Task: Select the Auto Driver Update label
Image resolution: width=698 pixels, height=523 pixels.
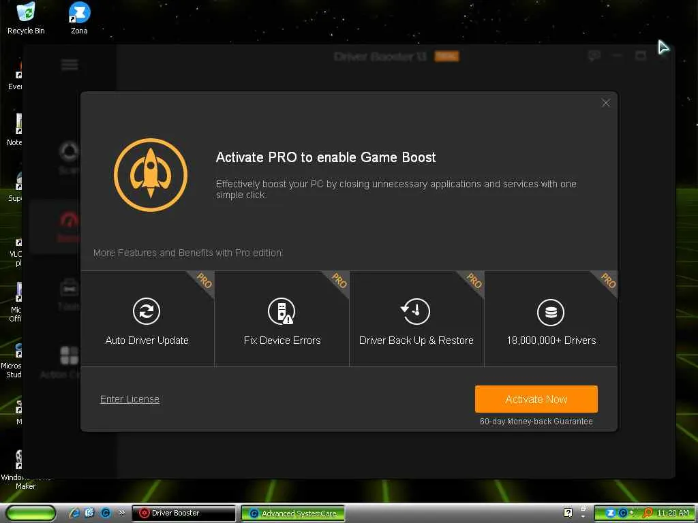Action: click(147, 340)
